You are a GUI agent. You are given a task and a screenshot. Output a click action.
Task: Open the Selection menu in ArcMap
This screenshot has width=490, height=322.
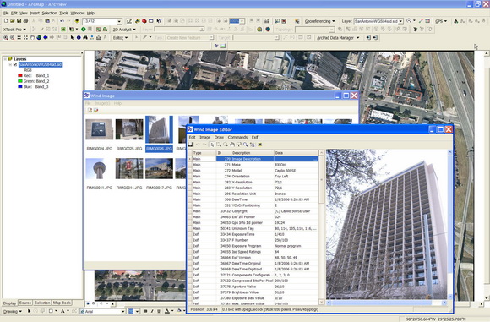click(49, 13)
